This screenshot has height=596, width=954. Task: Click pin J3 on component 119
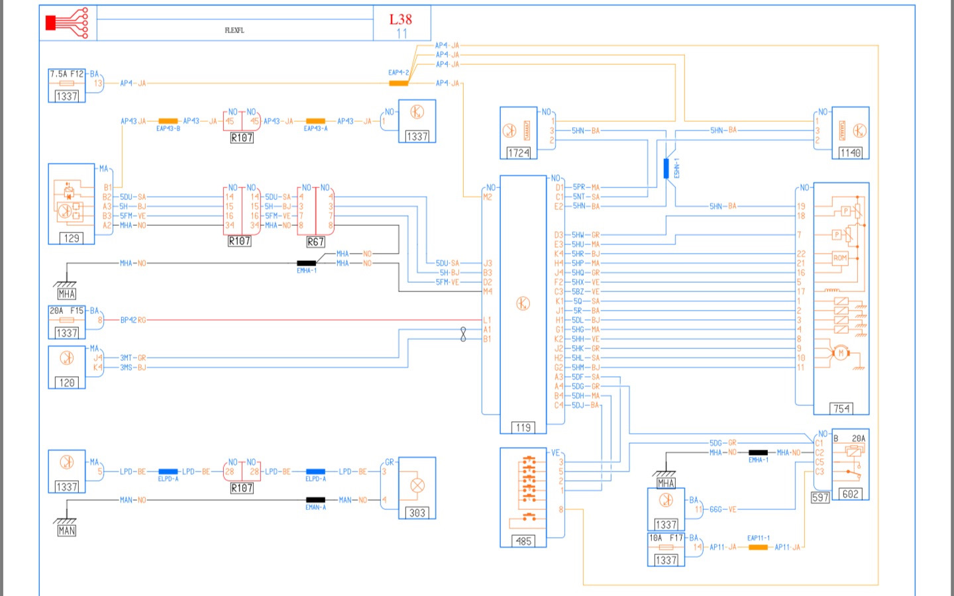click(x=488, y=263)
